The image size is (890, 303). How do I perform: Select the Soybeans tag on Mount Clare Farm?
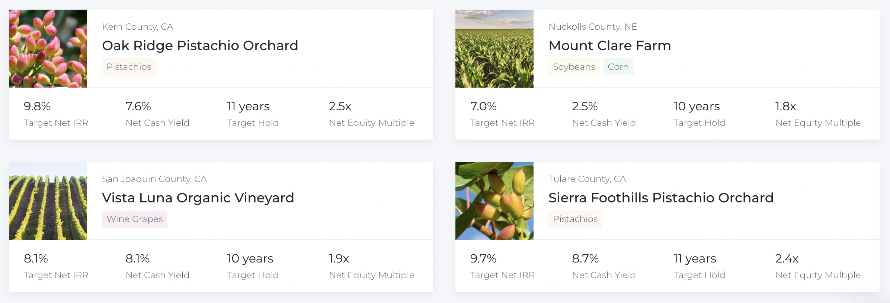click(x=574, y=67)
